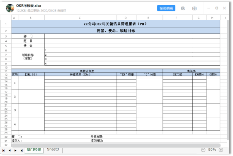
Task: Click the KR完成 heading cell
Action: pos(177,74)
